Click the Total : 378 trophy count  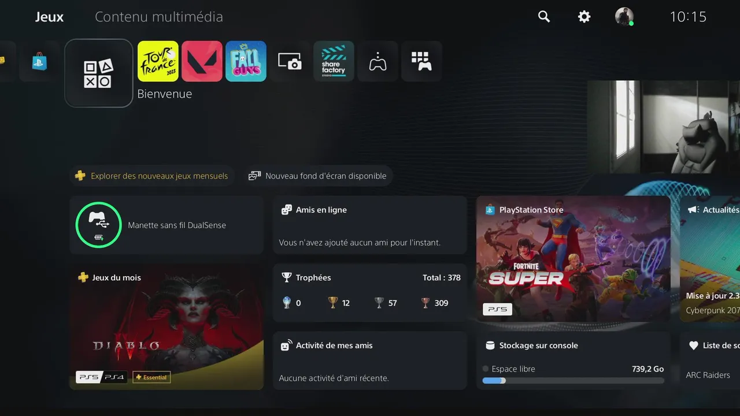[442, 277]
